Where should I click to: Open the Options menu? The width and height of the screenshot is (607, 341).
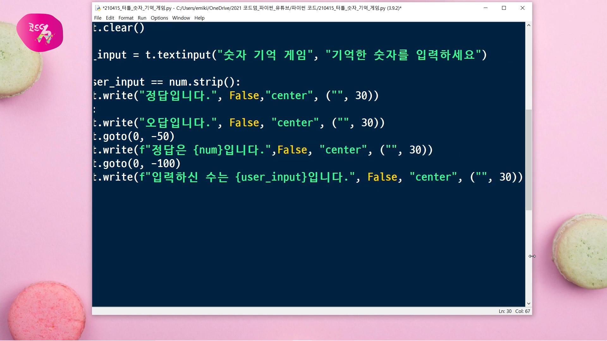coord(159,18)
